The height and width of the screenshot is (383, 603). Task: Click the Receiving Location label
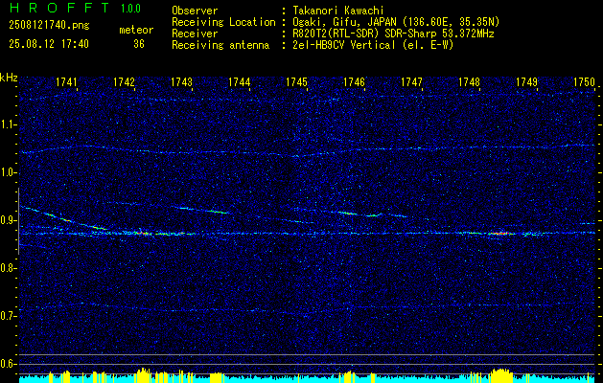tap(223, 22)
